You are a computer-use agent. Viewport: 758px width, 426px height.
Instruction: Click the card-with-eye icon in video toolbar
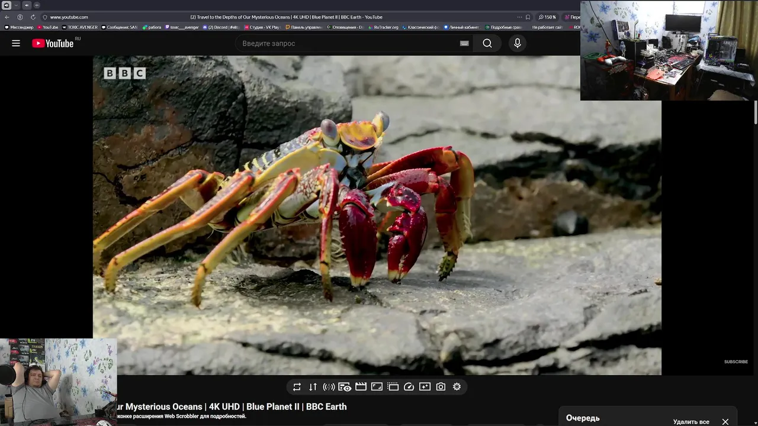(x=345, y=387)
